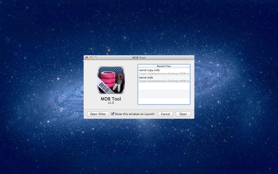Viewport: 278px width, 174px height.
Task: Toggle the Show this window on Launch checkbox
Action: coord(113,114)
